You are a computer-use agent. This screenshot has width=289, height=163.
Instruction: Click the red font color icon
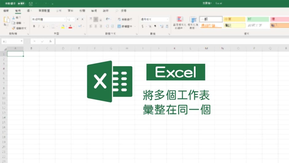pos(70,26)
